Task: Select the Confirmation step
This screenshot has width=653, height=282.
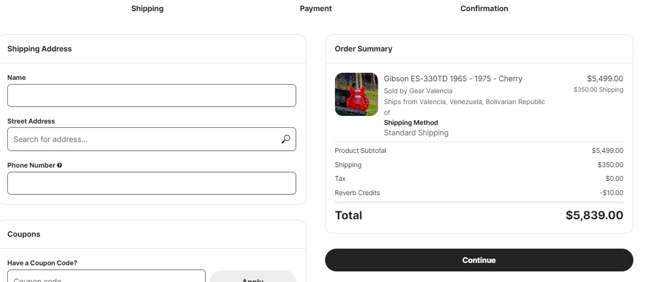Action: coord(484,8)
